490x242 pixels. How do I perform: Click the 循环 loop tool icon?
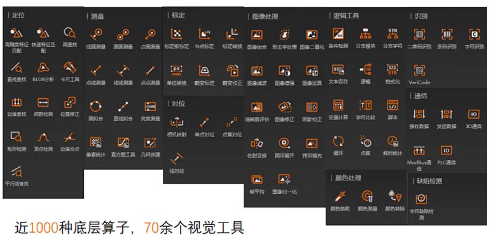[338, 141]
